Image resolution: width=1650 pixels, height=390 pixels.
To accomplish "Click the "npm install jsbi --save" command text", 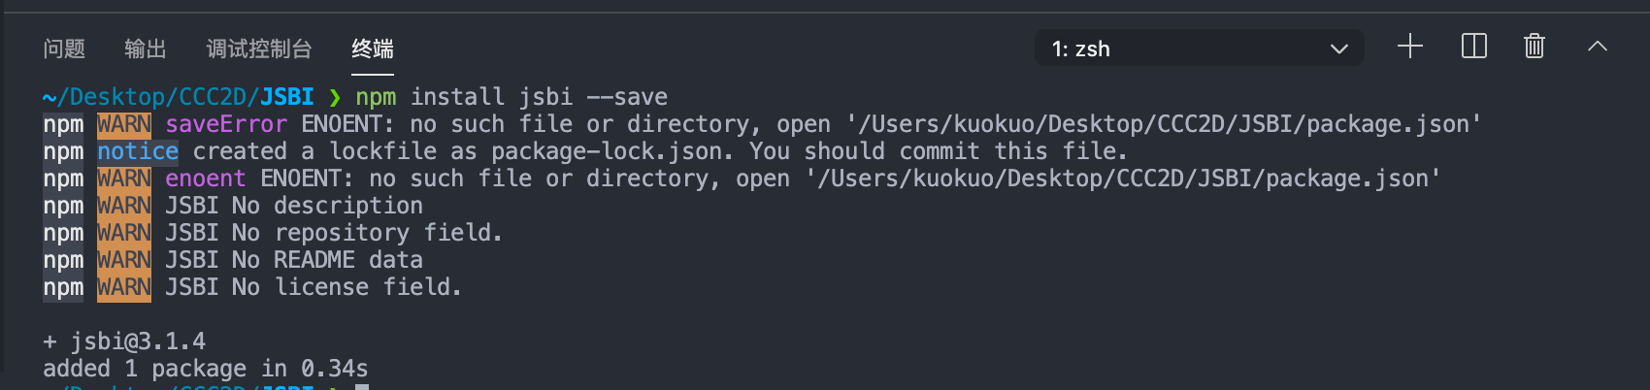I will 511,97.
